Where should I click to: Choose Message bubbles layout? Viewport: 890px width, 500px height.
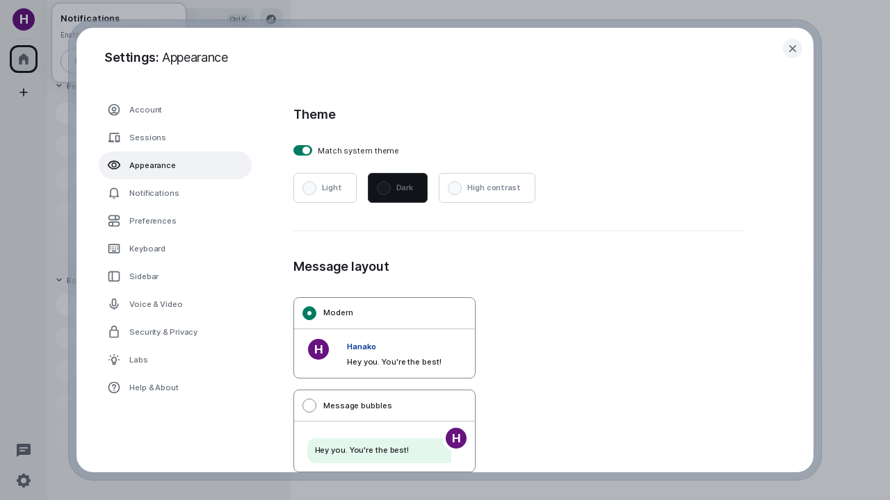(309, 406)
